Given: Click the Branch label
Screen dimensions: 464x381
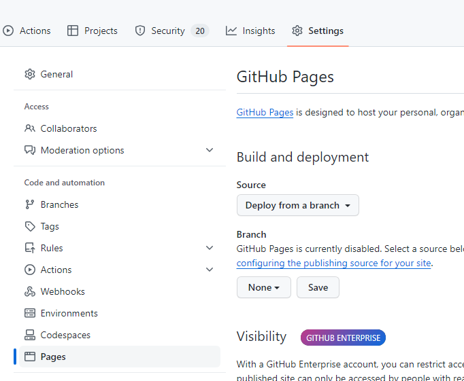Looking at the screenshot, I should click(251, 234).
